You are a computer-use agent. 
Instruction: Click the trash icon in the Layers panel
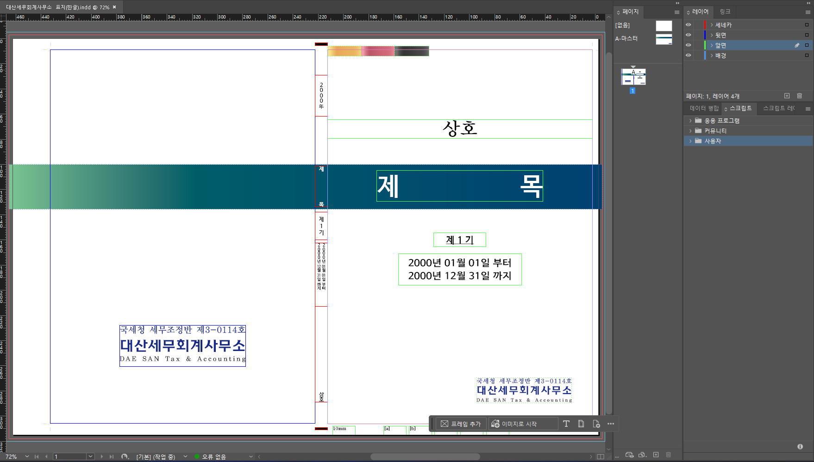pyautogui.click(x=799, y=96)
